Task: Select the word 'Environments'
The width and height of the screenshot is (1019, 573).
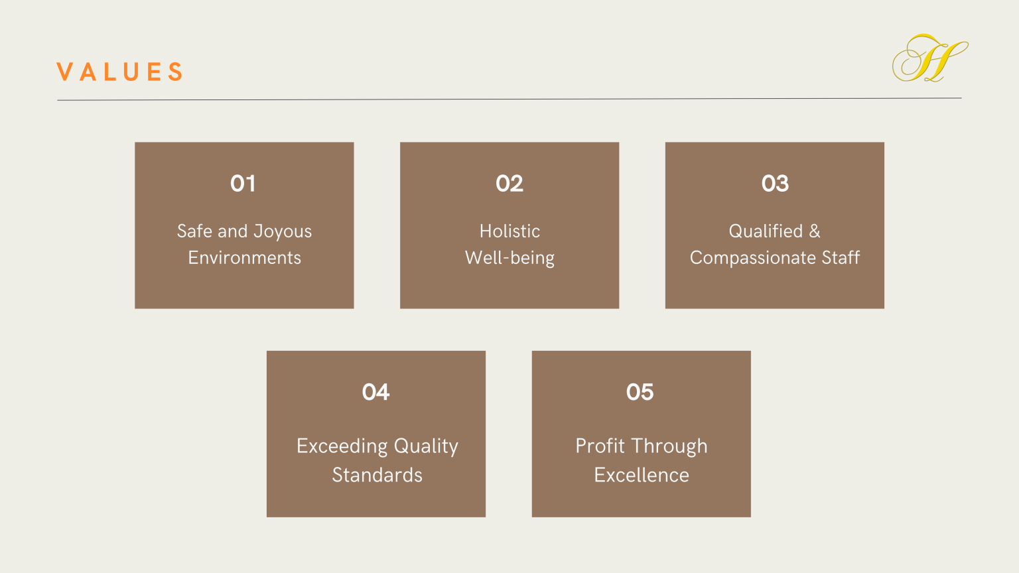Action: tap(244, 258)
